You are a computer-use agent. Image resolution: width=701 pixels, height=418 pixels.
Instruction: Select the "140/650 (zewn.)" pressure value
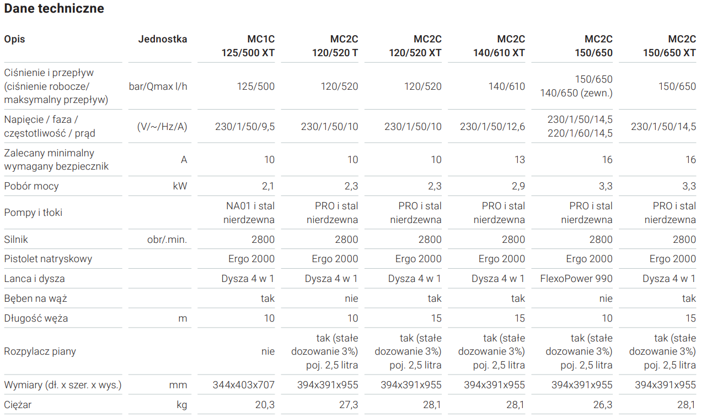[576, 93]
